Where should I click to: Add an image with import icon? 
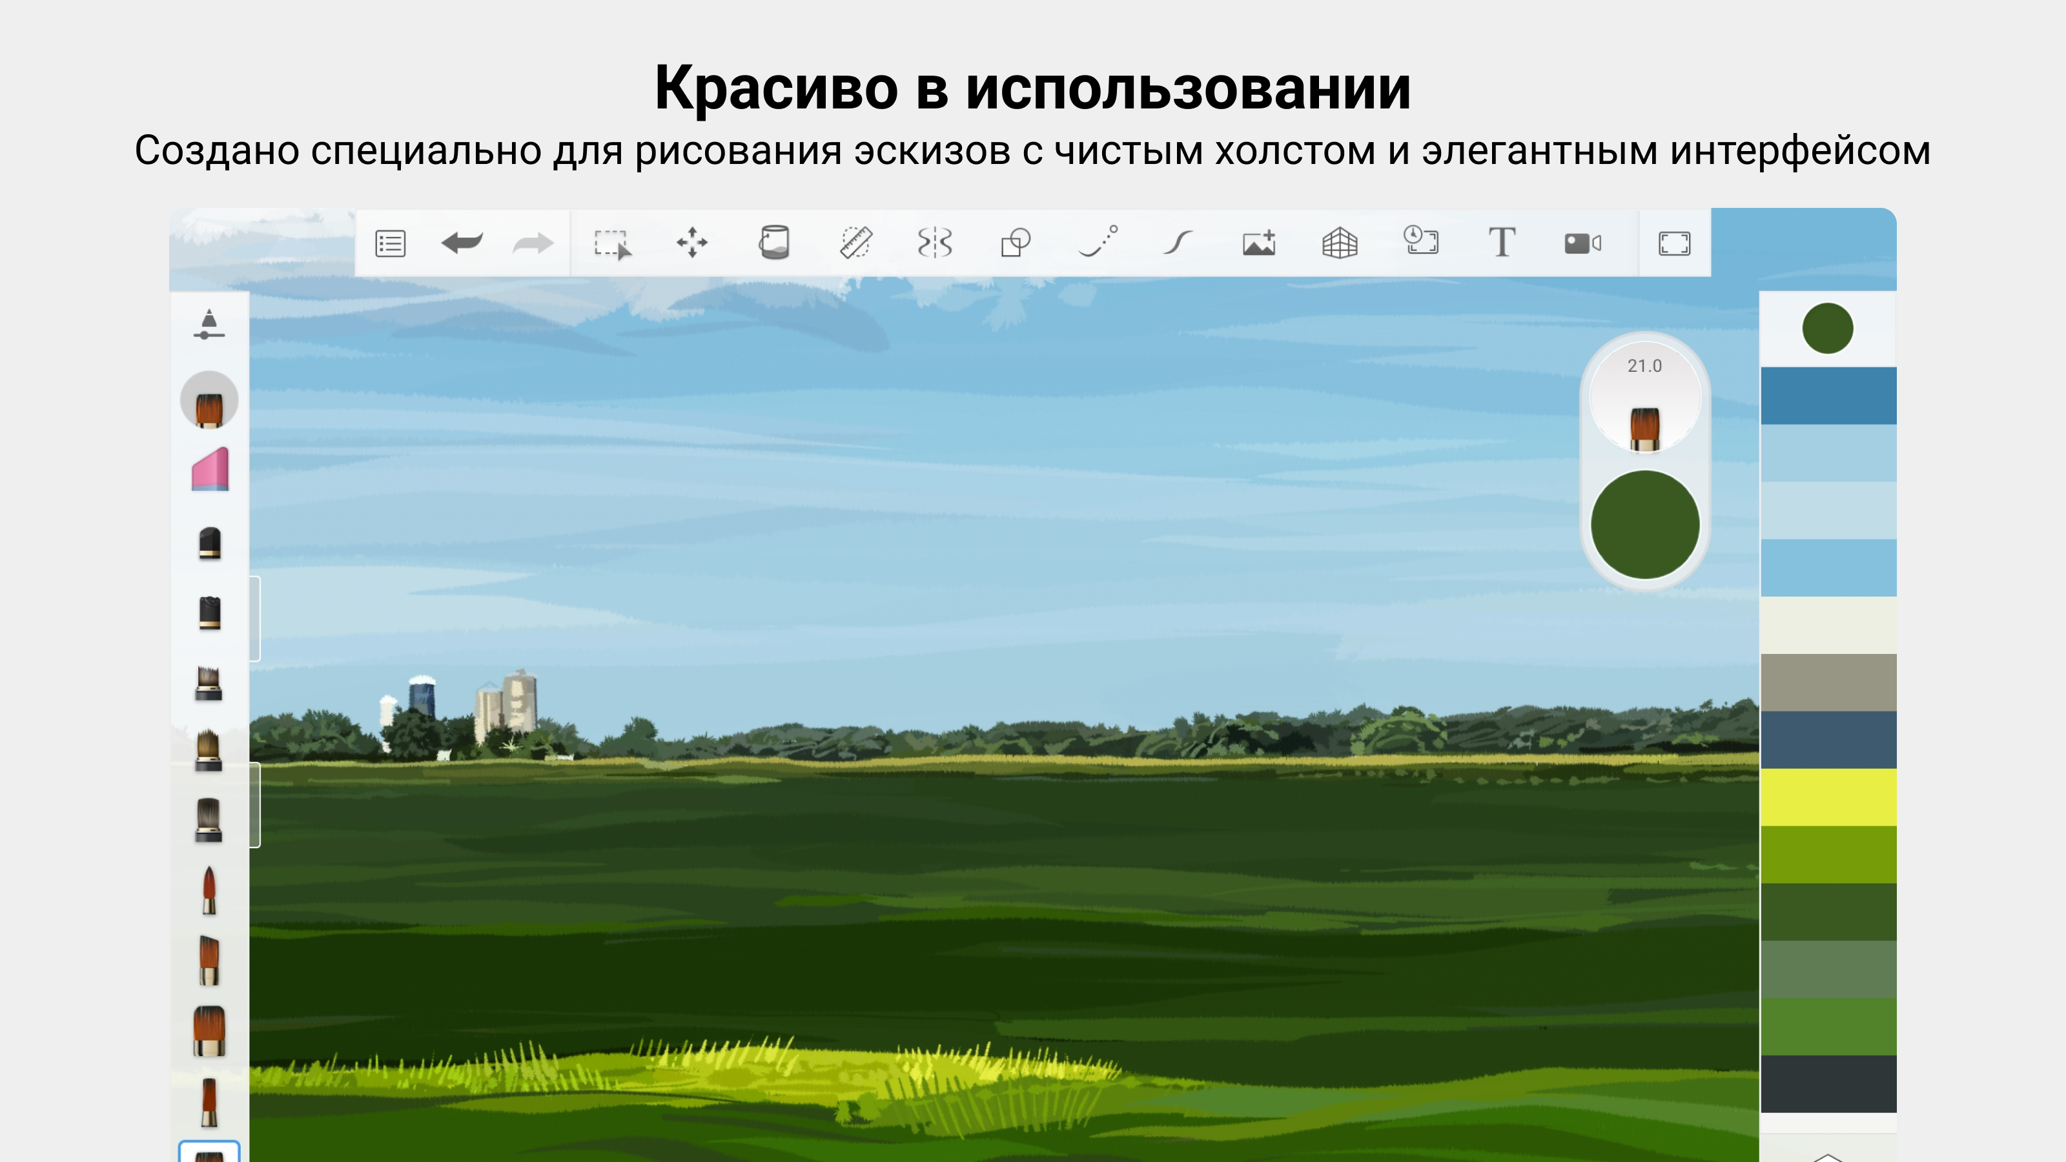pos(1259,242)
